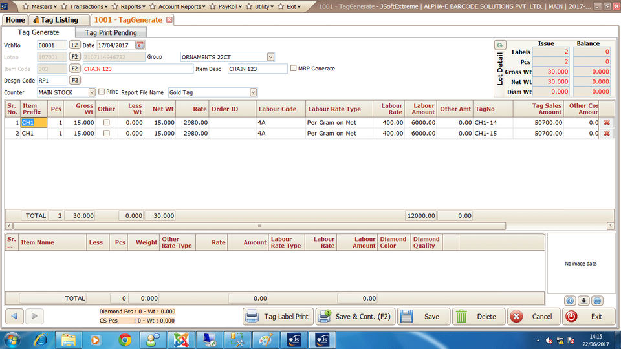Switch to Tag Print Pending tab

111,32
